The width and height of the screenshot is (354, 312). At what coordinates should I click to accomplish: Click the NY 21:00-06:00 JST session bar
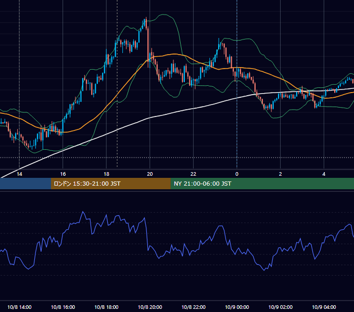click(x=262, y=184)
